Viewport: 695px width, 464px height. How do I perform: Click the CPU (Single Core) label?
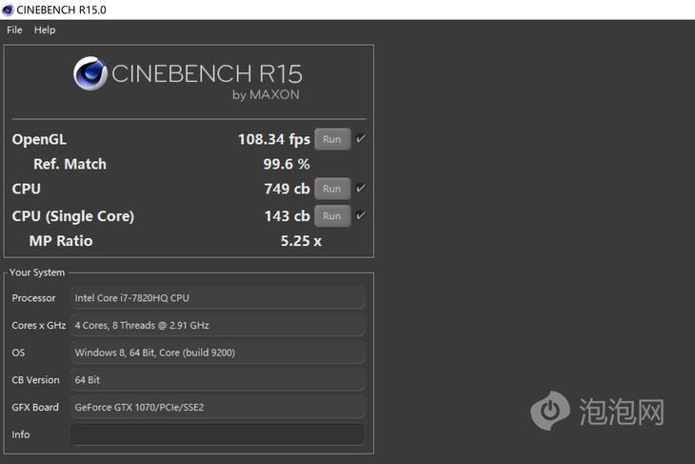[73, 216]
